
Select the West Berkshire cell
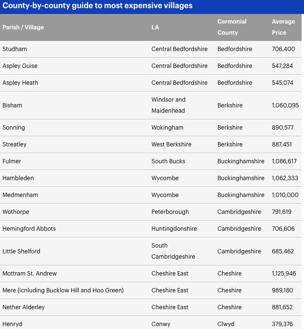(172, 145)
